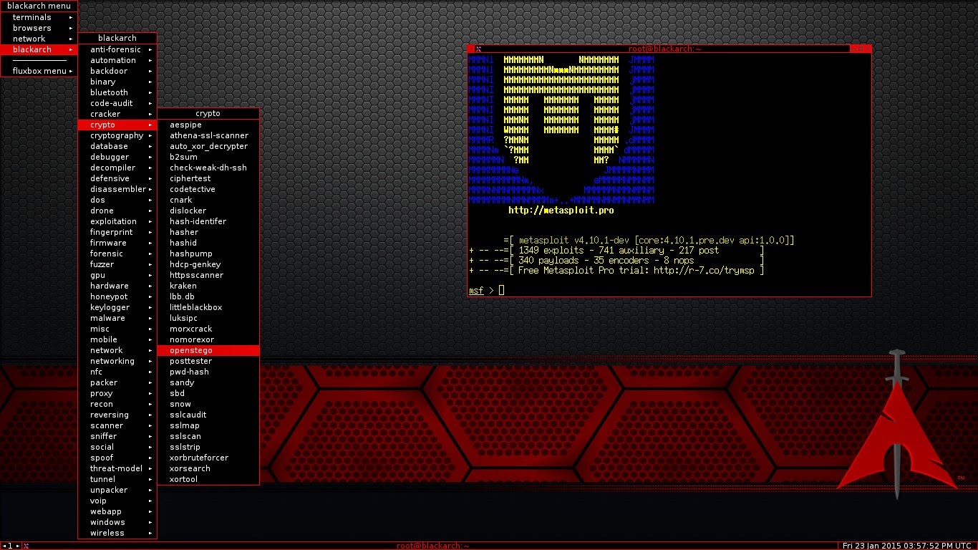Expand the binary category
This screenshot has height=550, width=978.
point(117,82)
